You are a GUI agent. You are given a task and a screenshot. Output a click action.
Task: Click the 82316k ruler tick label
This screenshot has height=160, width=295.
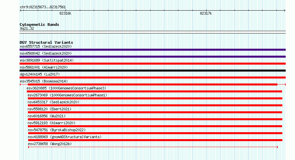[65, 13]
